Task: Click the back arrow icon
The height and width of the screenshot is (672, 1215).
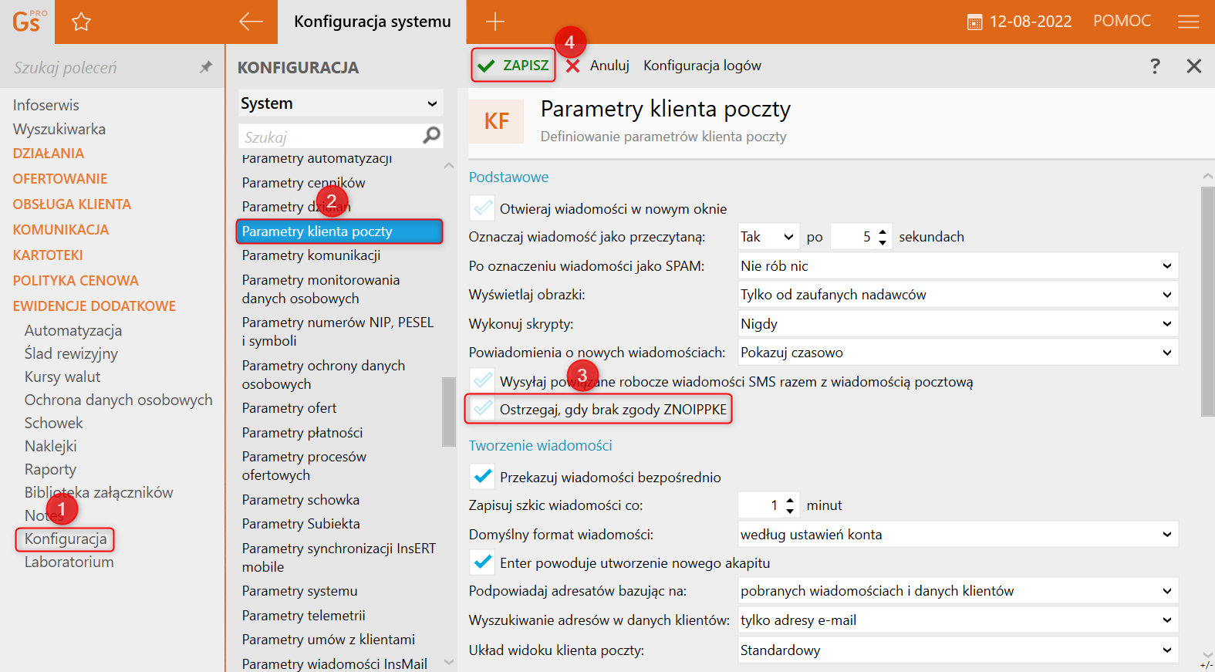Action: 251,22
